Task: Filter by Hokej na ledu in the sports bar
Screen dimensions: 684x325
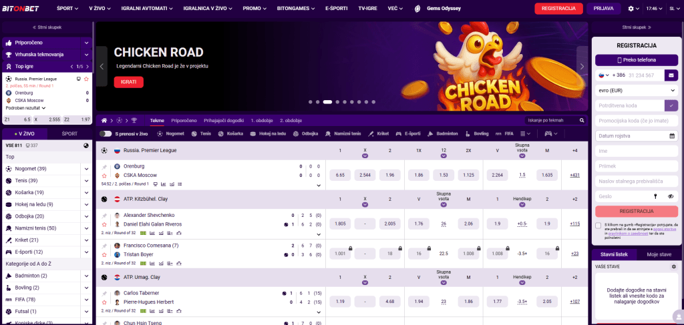Action: [269, 133]
